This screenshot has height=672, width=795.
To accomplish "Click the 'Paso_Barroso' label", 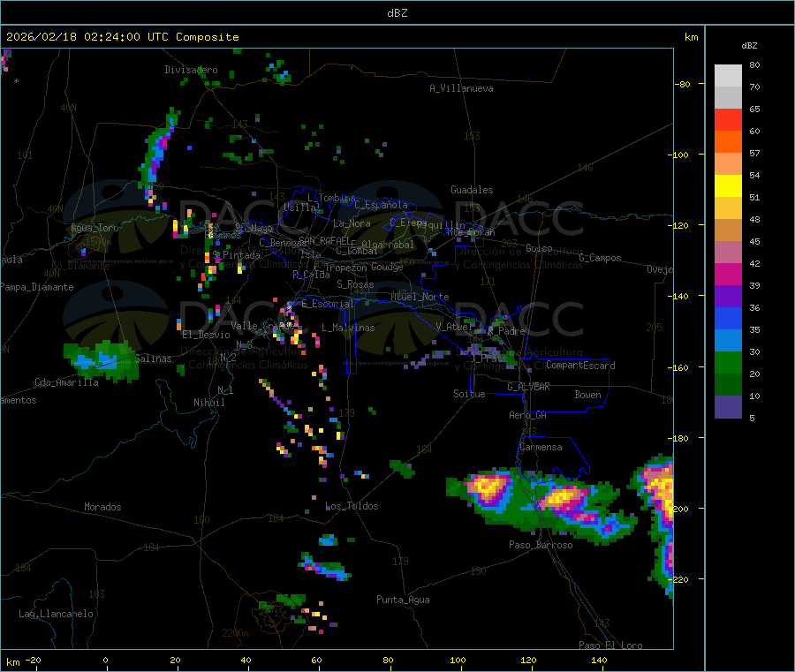I will click(x=541, y=545).
